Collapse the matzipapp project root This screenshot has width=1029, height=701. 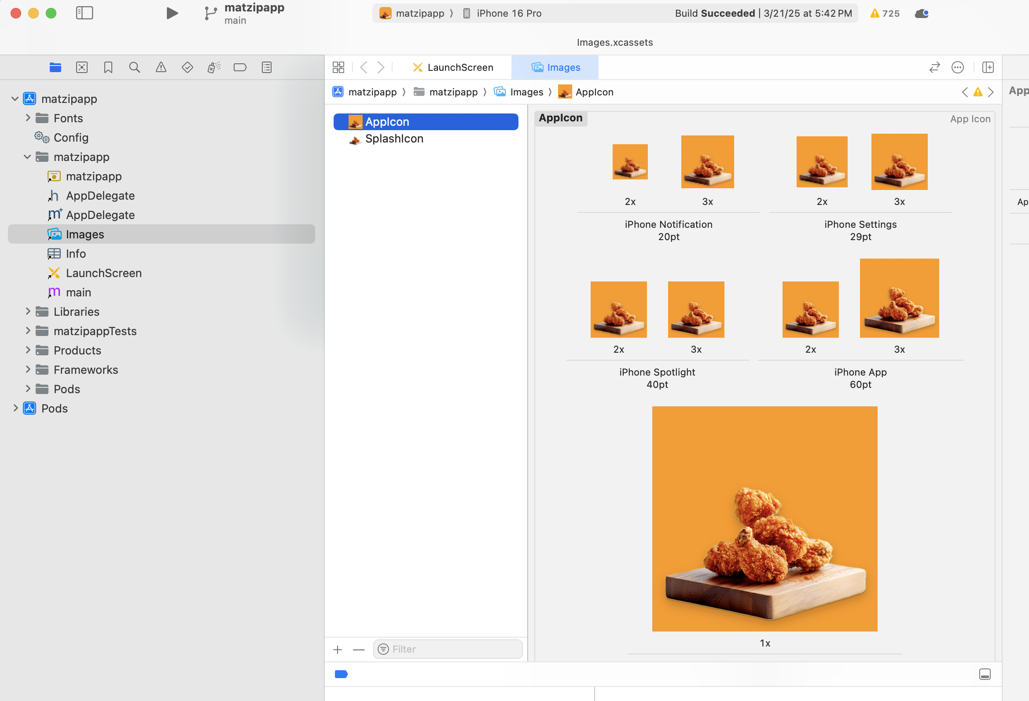pyautogui.click(x=15, y=99)
